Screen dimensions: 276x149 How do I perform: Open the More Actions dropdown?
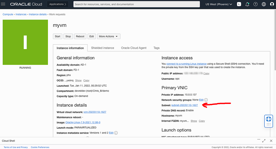tap(108, 36)
